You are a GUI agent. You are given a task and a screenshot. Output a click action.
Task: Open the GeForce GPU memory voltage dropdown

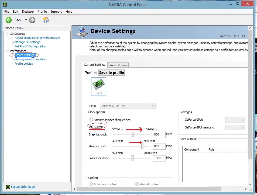click(235, 128)
